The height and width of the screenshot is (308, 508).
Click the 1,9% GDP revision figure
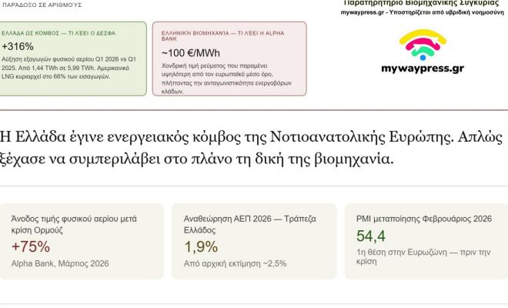(x=201, y=247)
